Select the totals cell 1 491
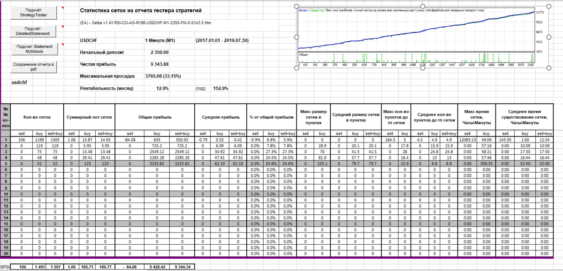563x271 pixels. (38, 266)
